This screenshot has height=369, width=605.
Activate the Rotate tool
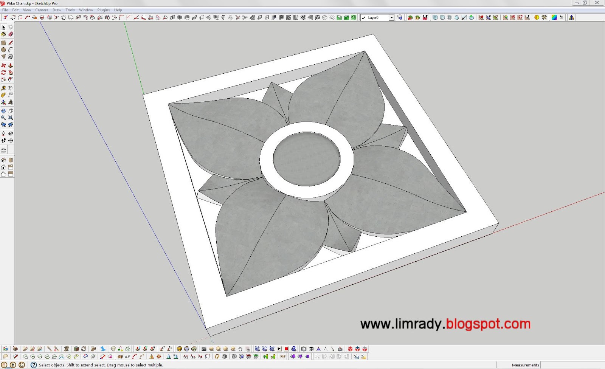point(3,72)
